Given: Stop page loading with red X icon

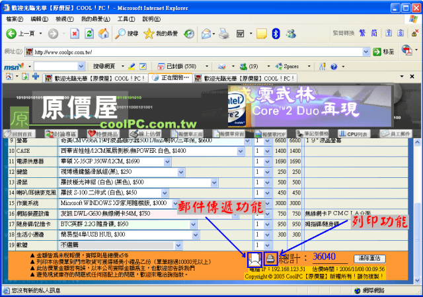Looking at the screenshot, I should point(75,34).
